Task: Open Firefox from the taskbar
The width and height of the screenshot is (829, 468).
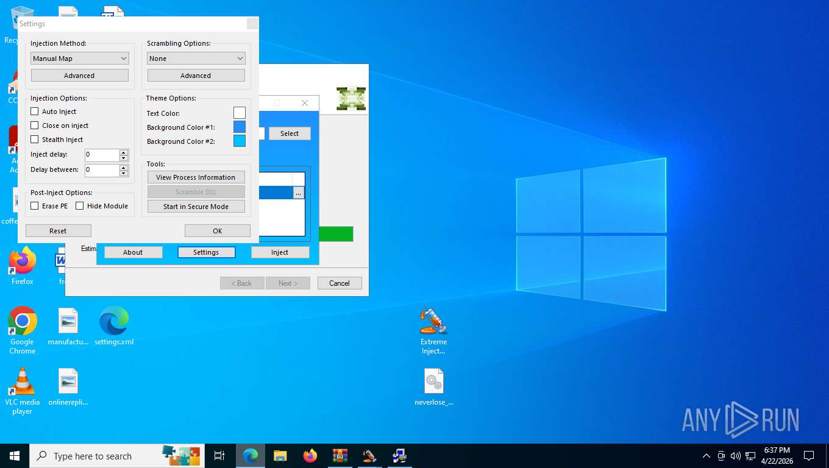Action: click(x=310, y=456)
